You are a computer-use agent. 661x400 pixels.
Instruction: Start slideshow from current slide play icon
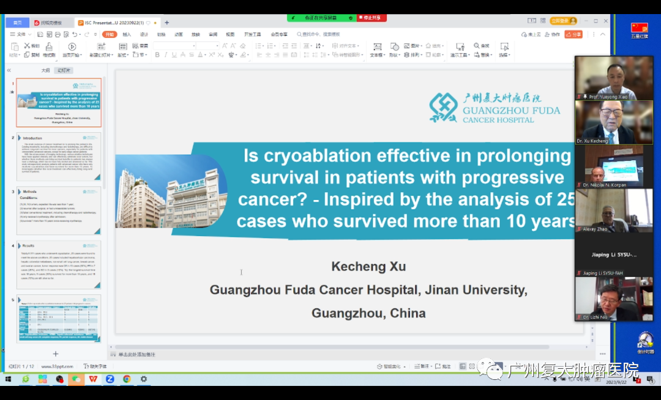tap(72, 46)
